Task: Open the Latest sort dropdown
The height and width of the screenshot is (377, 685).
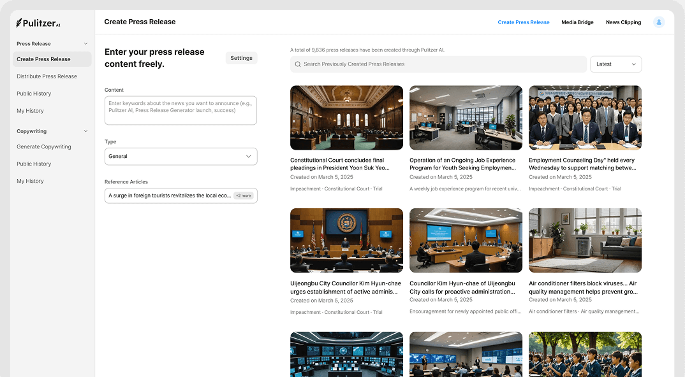Action: 615,64
